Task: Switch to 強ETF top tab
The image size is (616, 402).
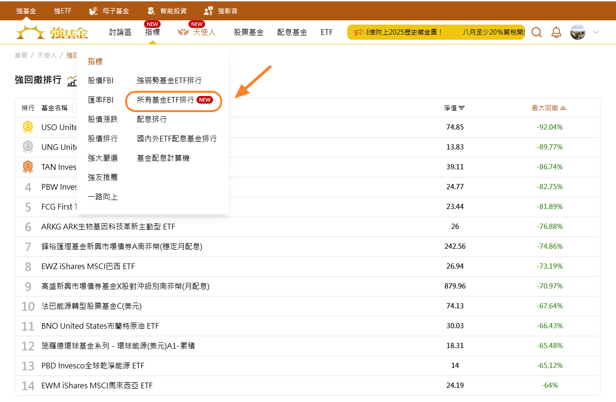Action: coord(63,10)
